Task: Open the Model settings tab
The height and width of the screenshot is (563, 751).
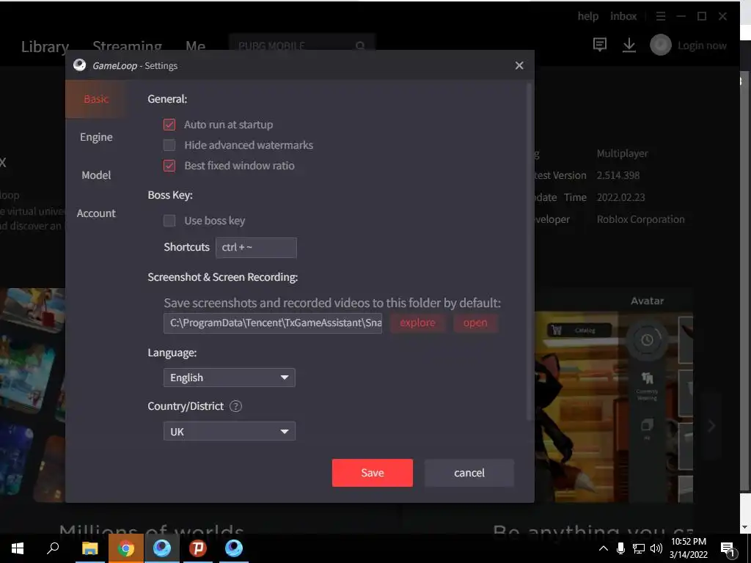Action: [x=96, y=175]
